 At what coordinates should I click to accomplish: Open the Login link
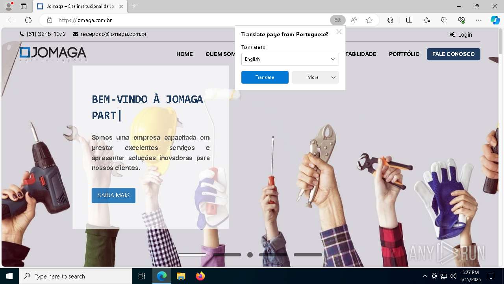pyautogui.click(x=461, y=35)
